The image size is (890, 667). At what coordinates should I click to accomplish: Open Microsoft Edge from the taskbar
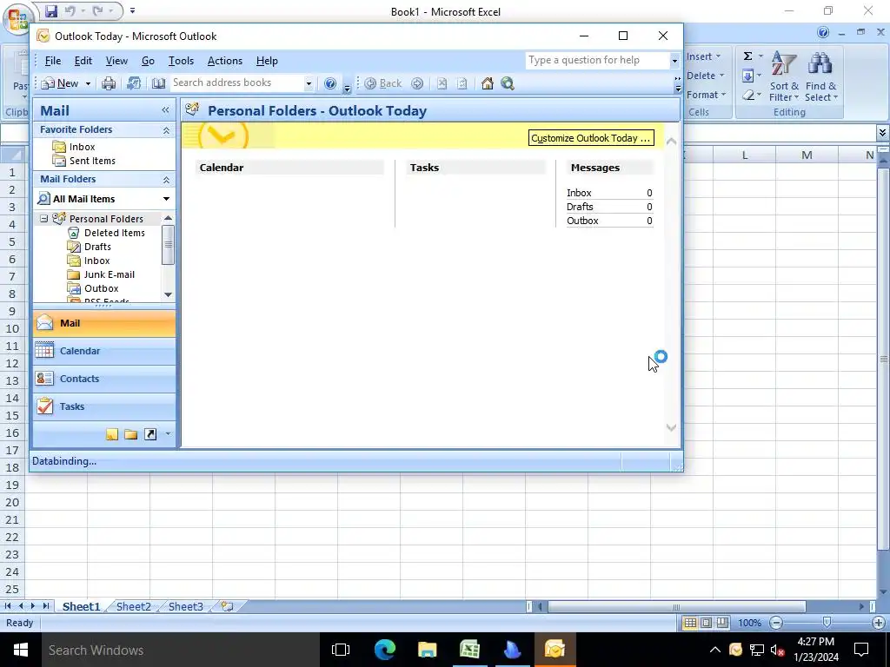tap(385, 650)
